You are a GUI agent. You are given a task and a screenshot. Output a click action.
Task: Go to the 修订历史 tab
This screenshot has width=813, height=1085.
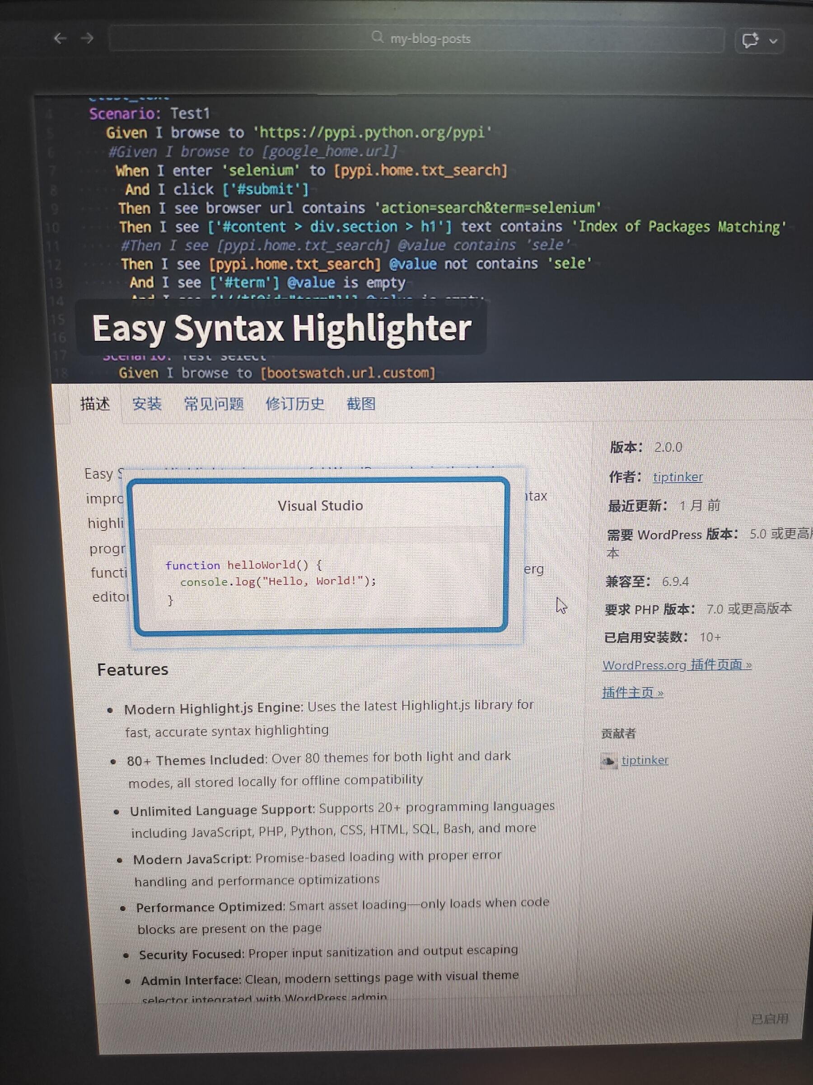pos(294,404)
